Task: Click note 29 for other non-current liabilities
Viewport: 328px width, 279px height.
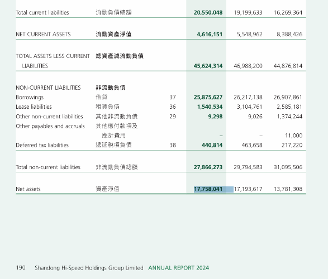Action: click(173, 117)
